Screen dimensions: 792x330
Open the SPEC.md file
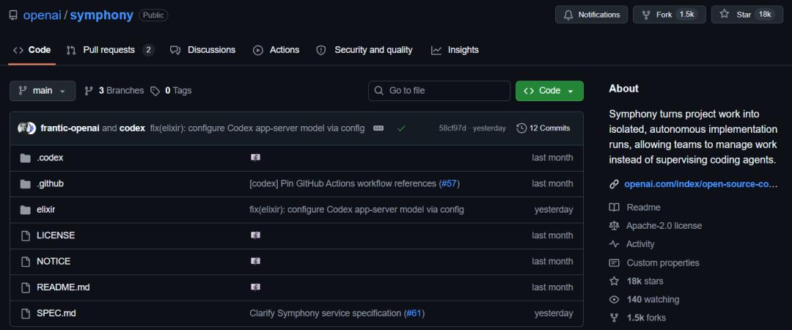click(x=56, y=313)
